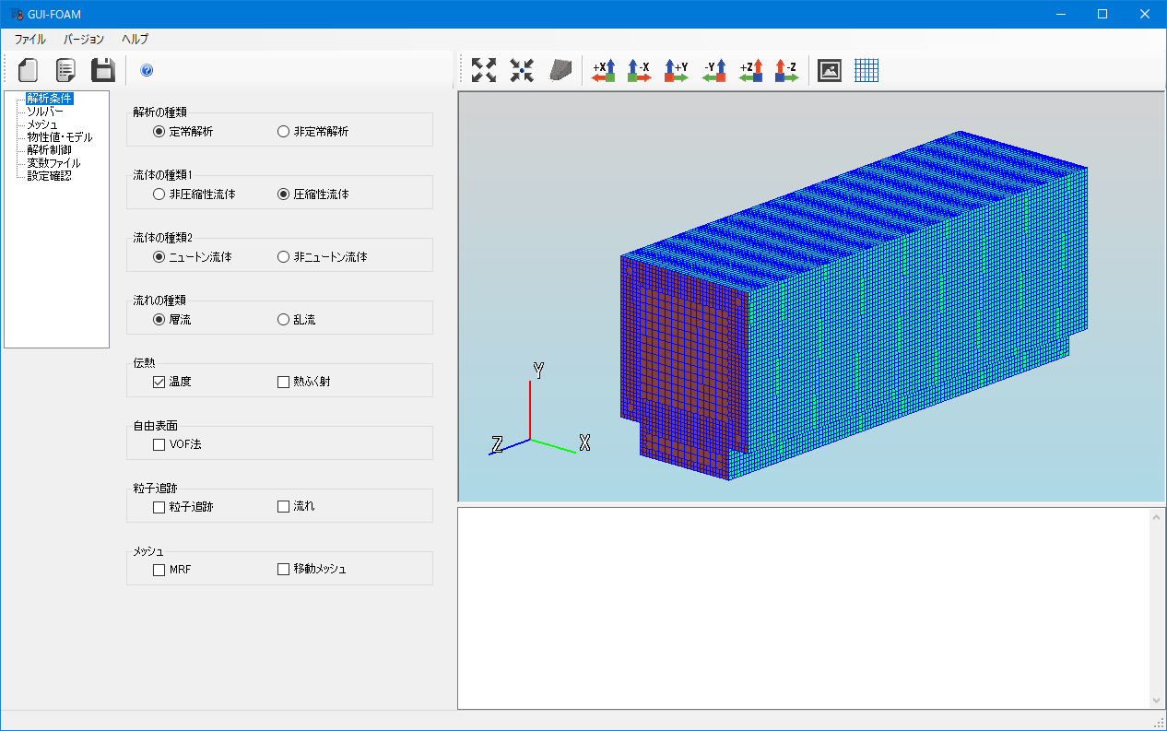This screenshot has width=1167, height=731.
Task: Select 乱流 as the flow type
Action: coord(282,319)
